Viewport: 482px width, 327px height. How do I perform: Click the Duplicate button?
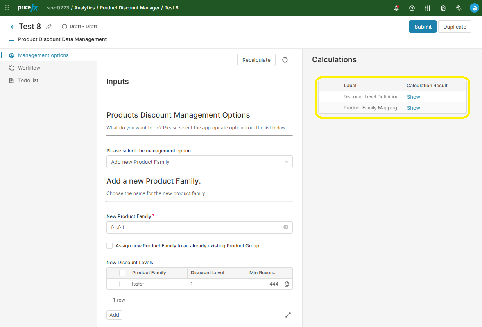455,27
